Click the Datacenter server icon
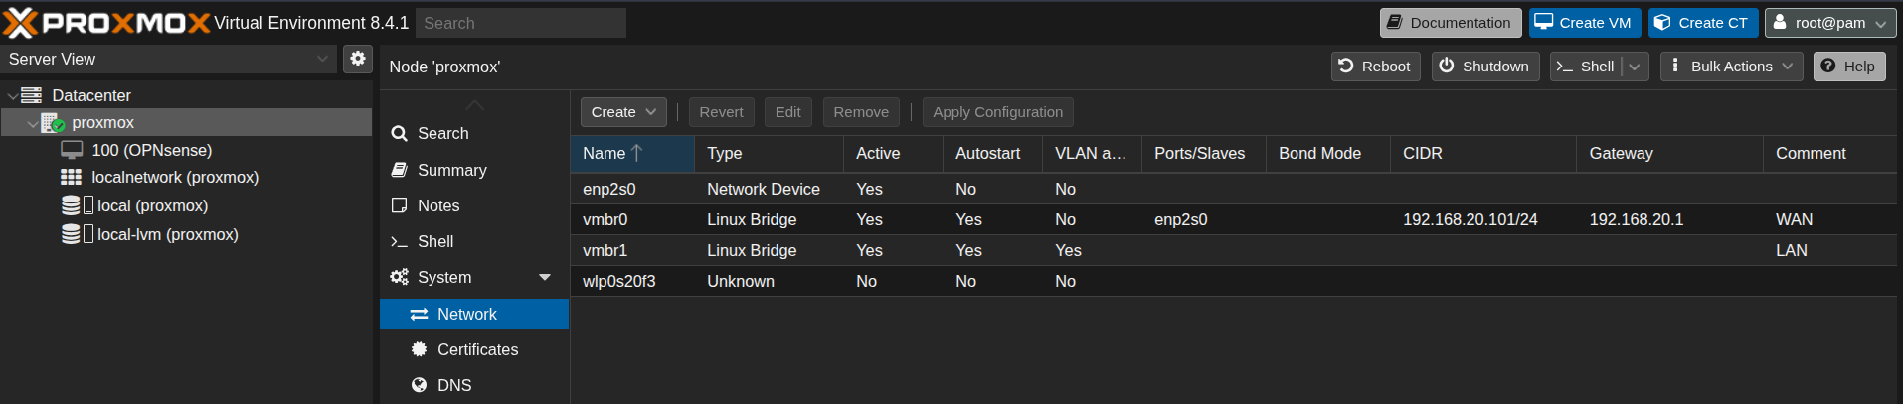The height and width of the screenshot is (404, 1903). pos(32,95)
